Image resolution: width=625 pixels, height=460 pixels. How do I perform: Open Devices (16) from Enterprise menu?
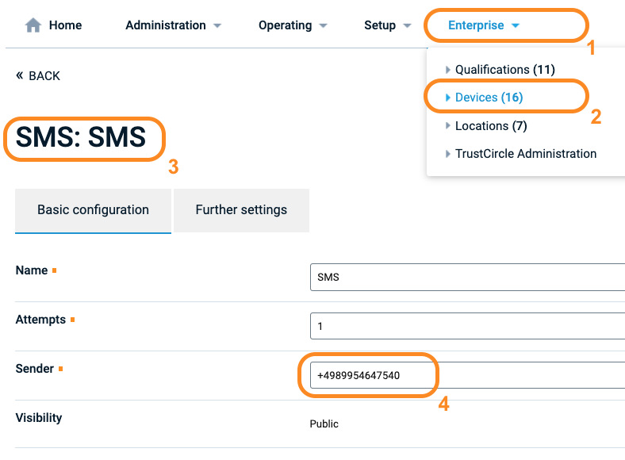pyautogui.click(x=489, y=98)
